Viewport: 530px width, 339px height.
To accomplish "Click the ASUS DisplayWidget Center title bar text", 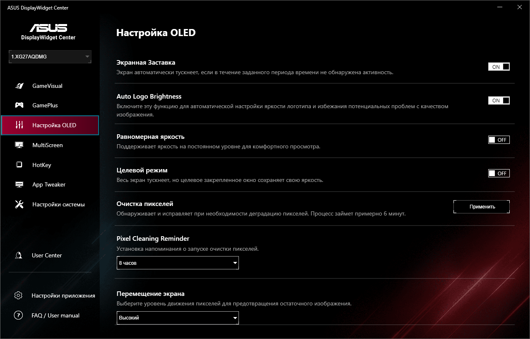I will tap(38, 7).
